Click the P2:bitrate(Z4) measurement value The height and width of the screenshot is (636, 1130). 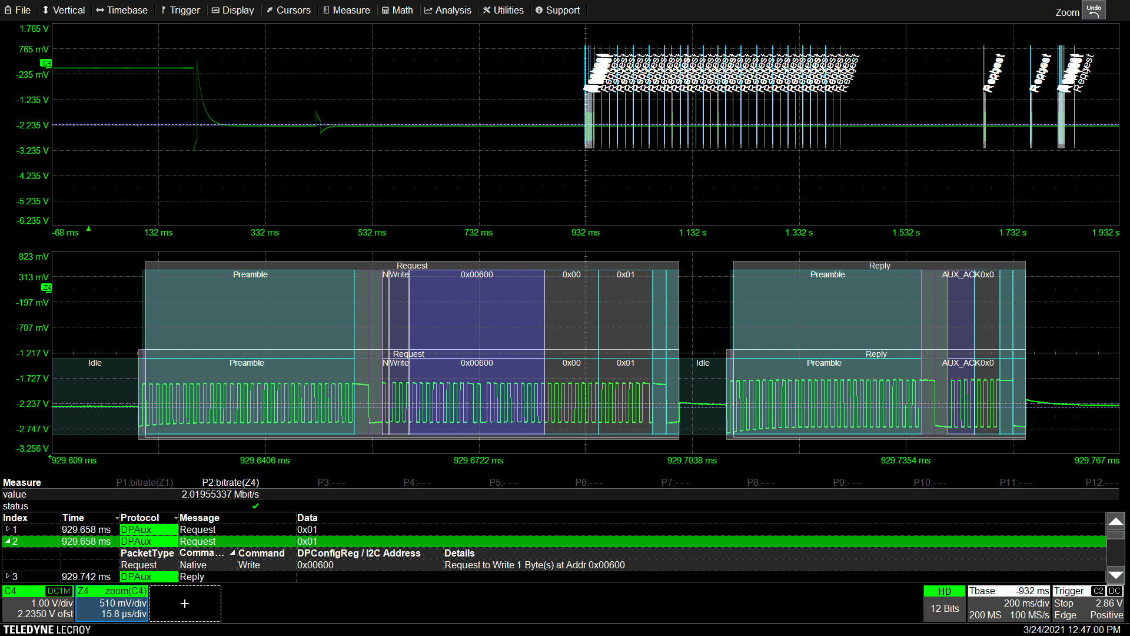[220, 494]
